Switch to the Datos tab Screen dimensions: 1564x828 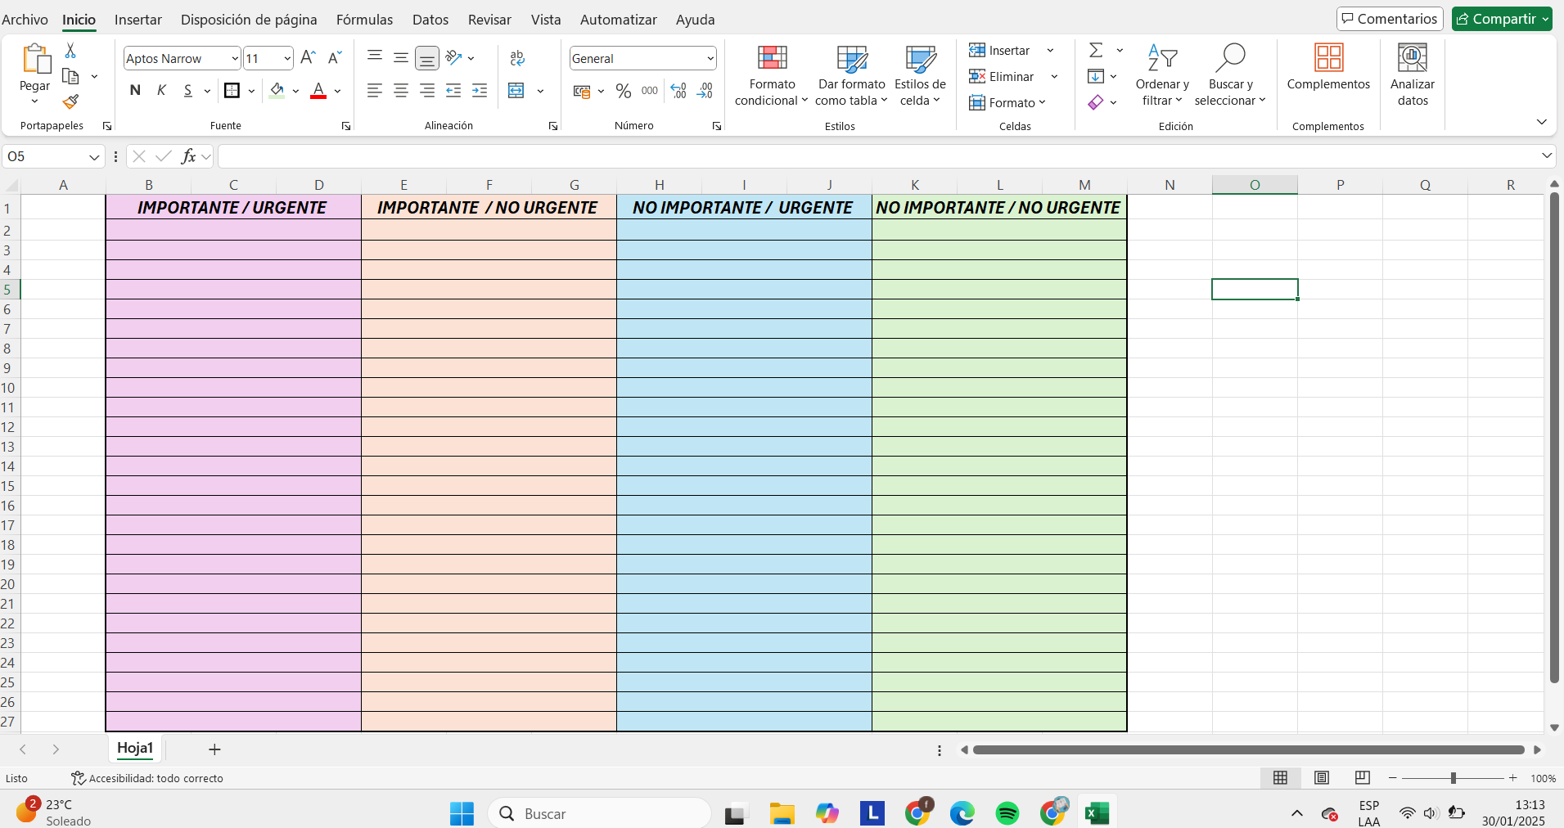(x=430, y=19)
